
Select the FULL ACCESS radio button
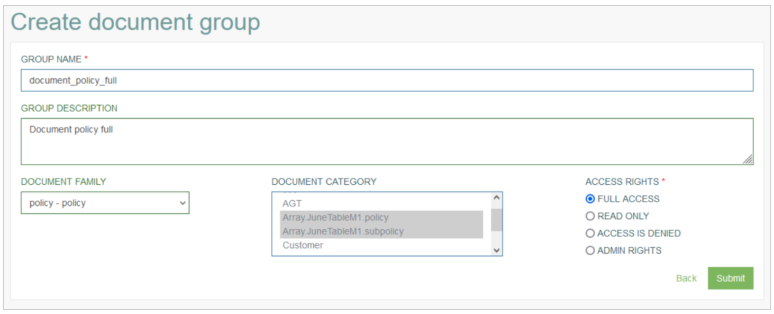(590, 199)
